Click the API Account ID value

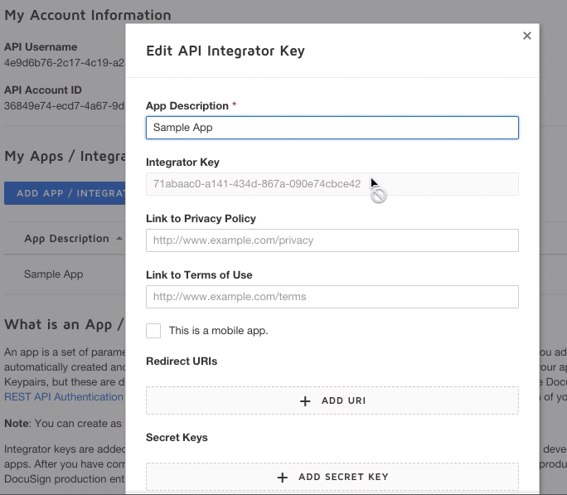(x=64, y=106)
